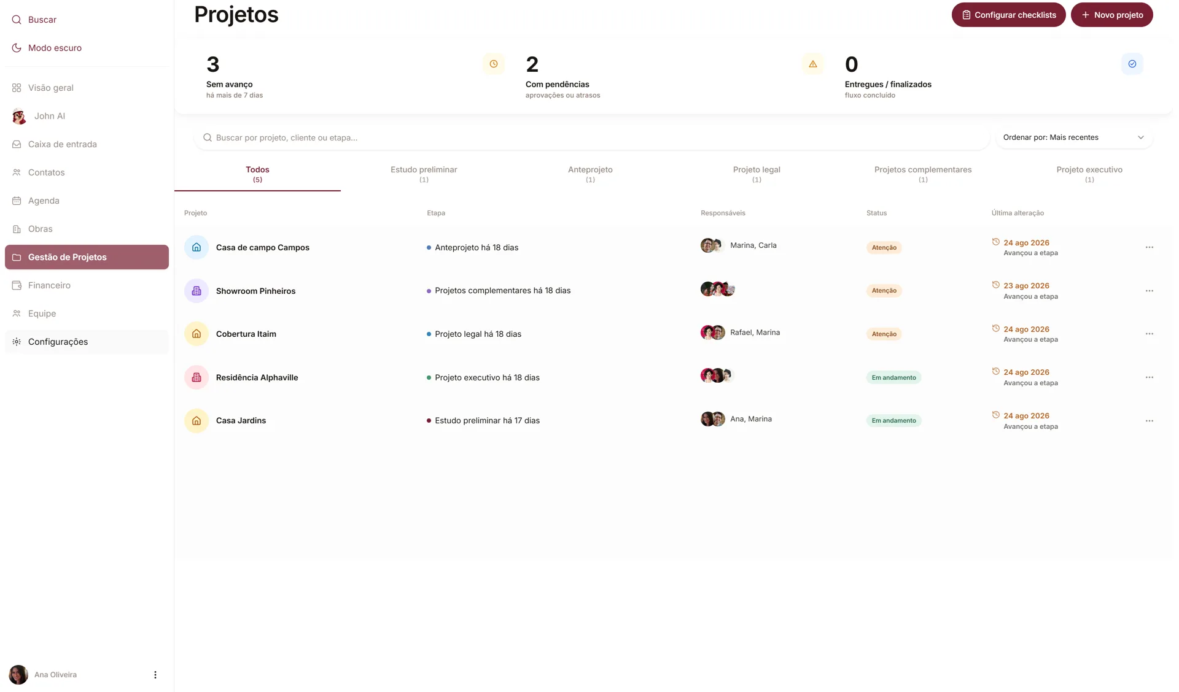This screenshot has width=1179, height=692.
Task: Click the Financeiro wallet icon
Action: [17, 285]
